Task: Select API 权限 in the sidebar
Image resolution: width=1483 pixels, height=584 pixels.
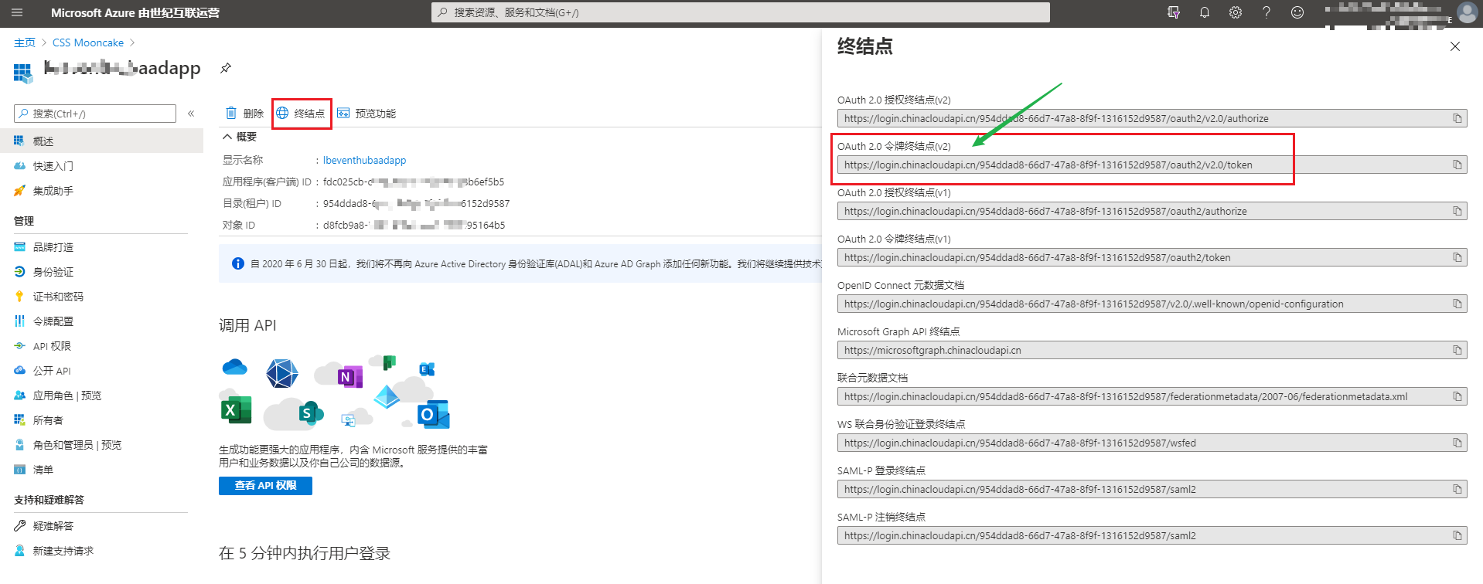Action: [x=52, y=346]
